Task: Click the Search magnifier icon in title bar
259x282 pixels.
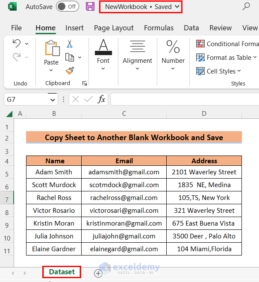Action: click(x=246, y=6)
